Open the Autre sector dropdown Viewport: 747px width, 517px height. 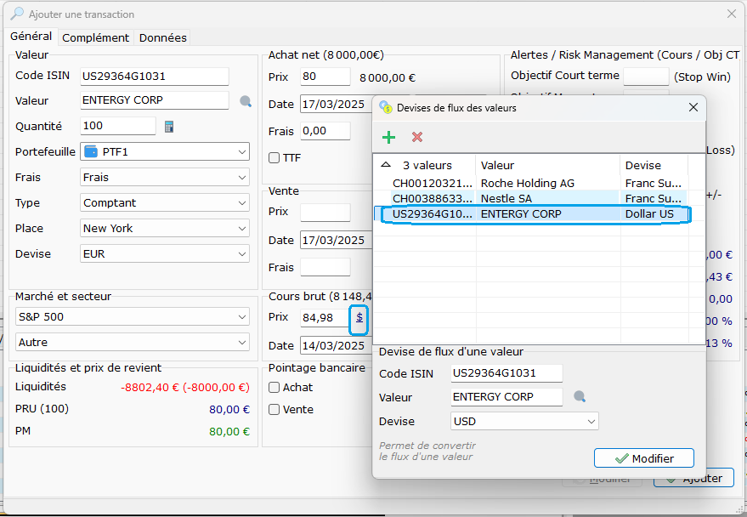(x=133, y=342)
